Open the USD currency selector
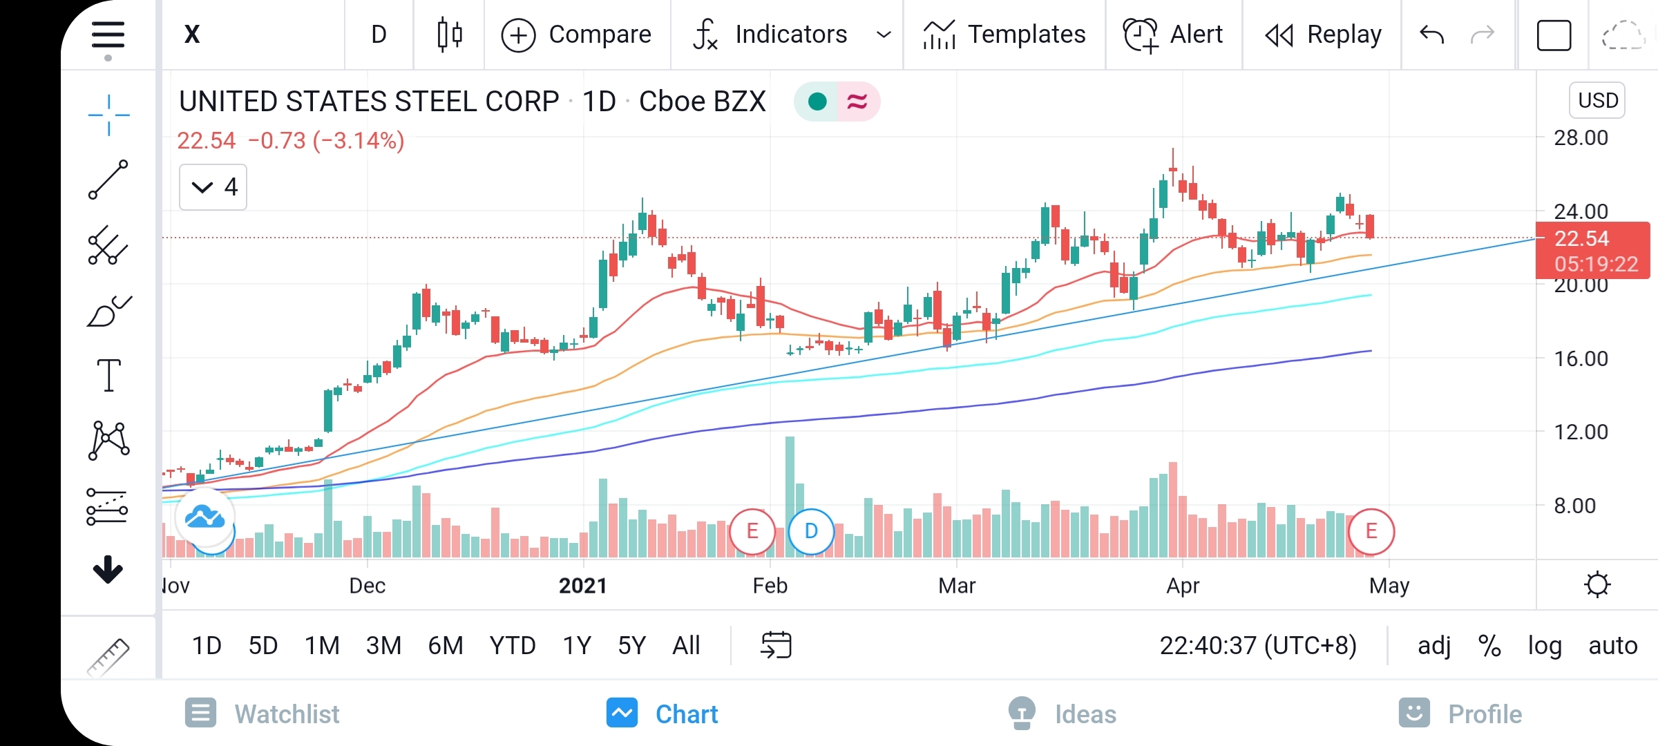Screen dimensions: 1658x746 point(1598,100)
